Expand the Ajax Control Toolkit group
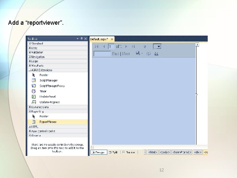237x178 pixels. [30, 131]
